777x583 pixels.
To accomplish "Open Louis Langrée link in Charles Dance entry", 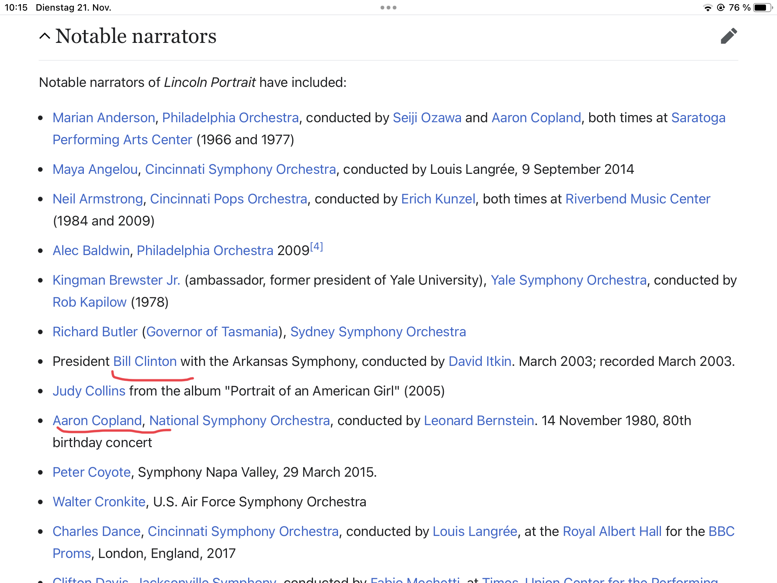I will (x=475, y=531).
